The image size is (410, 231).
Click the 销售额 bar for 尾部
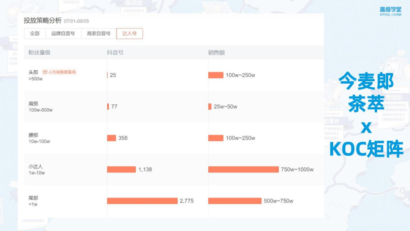pyautogui.click(x=235, y=201)
